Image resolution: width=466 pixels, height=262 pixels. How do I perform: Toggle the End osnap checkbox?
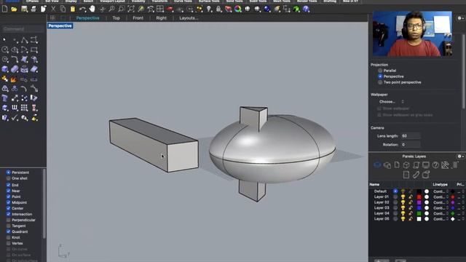(8, 185)
